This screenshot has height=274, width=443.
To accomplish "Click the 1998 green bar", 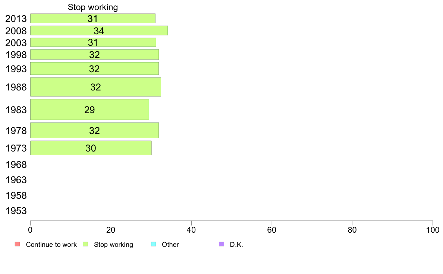I will (95, 54).
